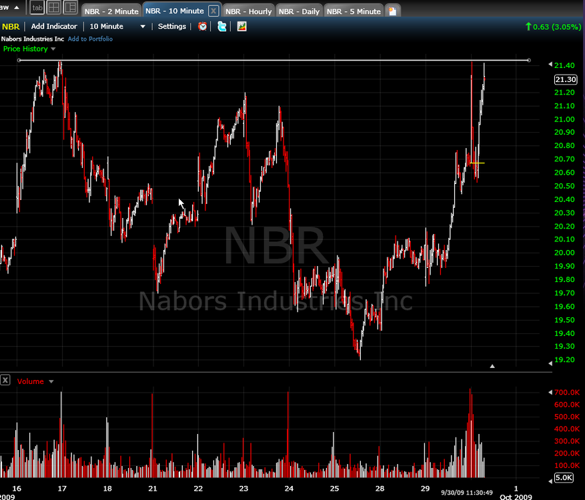Click the date label 24 on time axis
Screen dimensions: 585x500
(289, 489)
